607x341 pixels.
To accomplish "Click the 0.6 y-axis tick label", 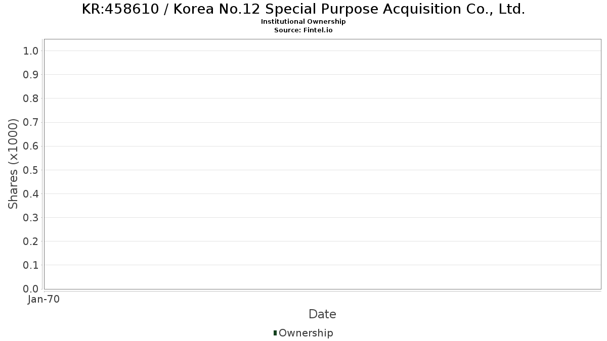I will click(x=31, y=146).
